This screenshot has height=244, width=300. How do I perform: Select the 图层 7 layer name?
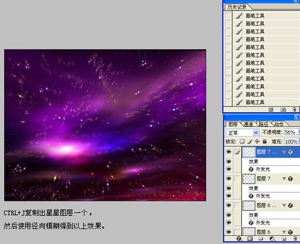[263, 178]
